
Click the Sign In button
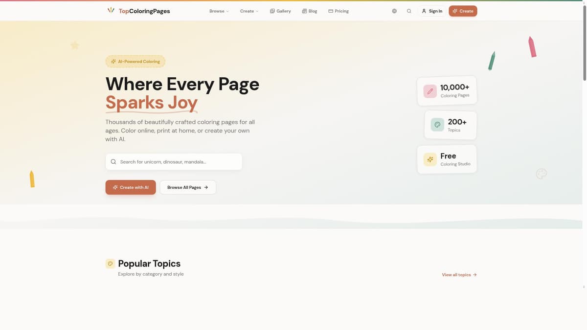click(432, 11)
